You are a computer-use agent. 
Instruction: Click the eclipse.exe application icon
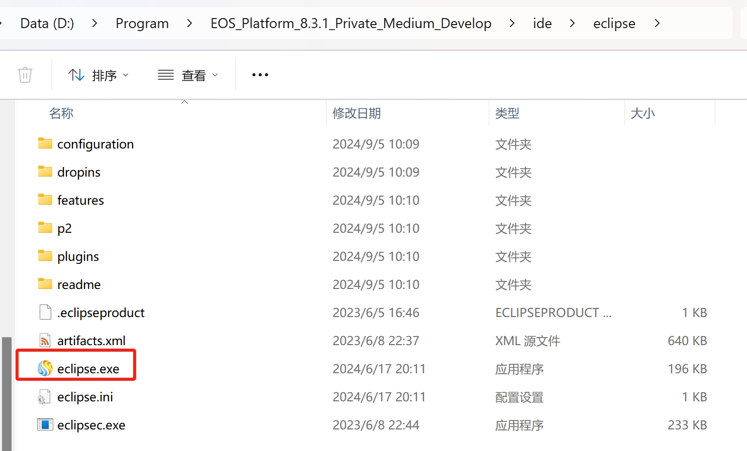pos(45,369)
